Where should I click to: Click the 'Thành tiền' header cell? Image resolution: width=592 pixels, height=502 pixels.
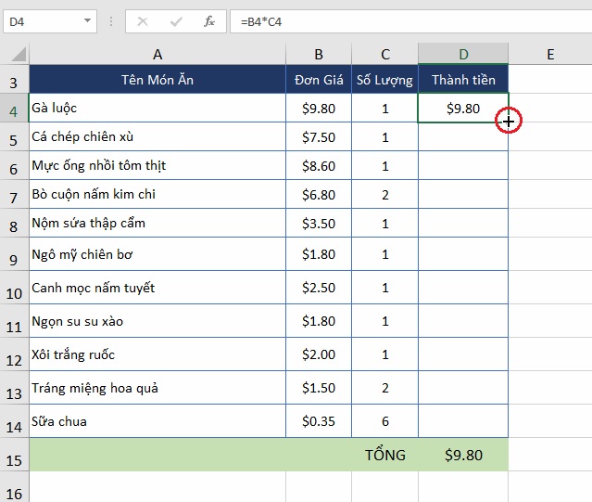(x=463, y=79)
